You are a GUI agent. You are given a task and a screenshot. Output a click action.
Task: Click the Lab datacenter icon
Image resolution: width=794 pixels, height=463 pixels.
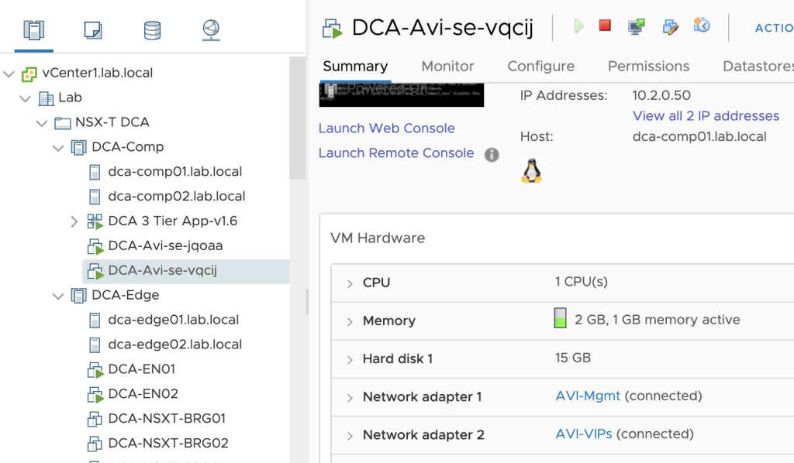(46, 98)
